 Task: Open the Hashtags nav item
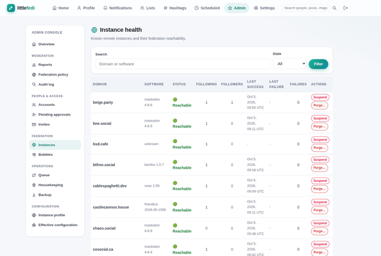click(175, 8)
